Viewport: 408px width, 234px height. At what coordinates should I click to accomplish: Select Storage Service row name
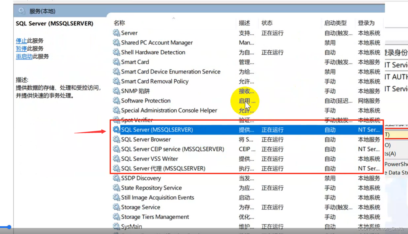[141, 207]
